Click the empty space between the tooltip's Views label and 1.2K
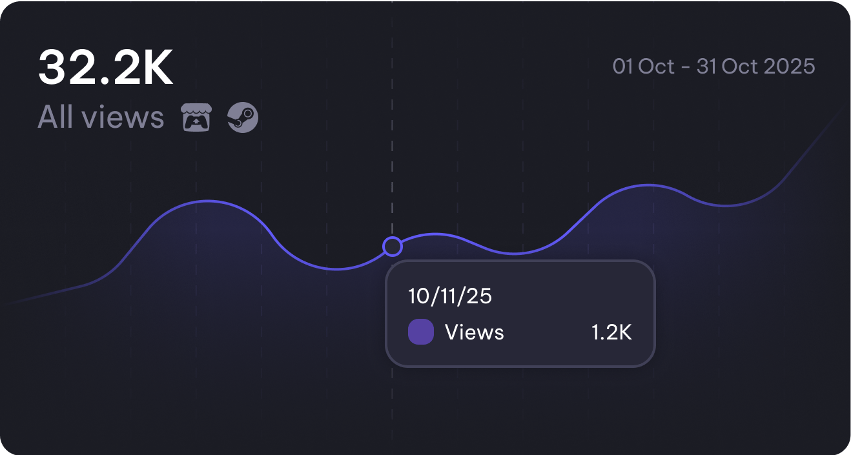The height and width of the screenshot is (455, 851). (x=548, y=332)
